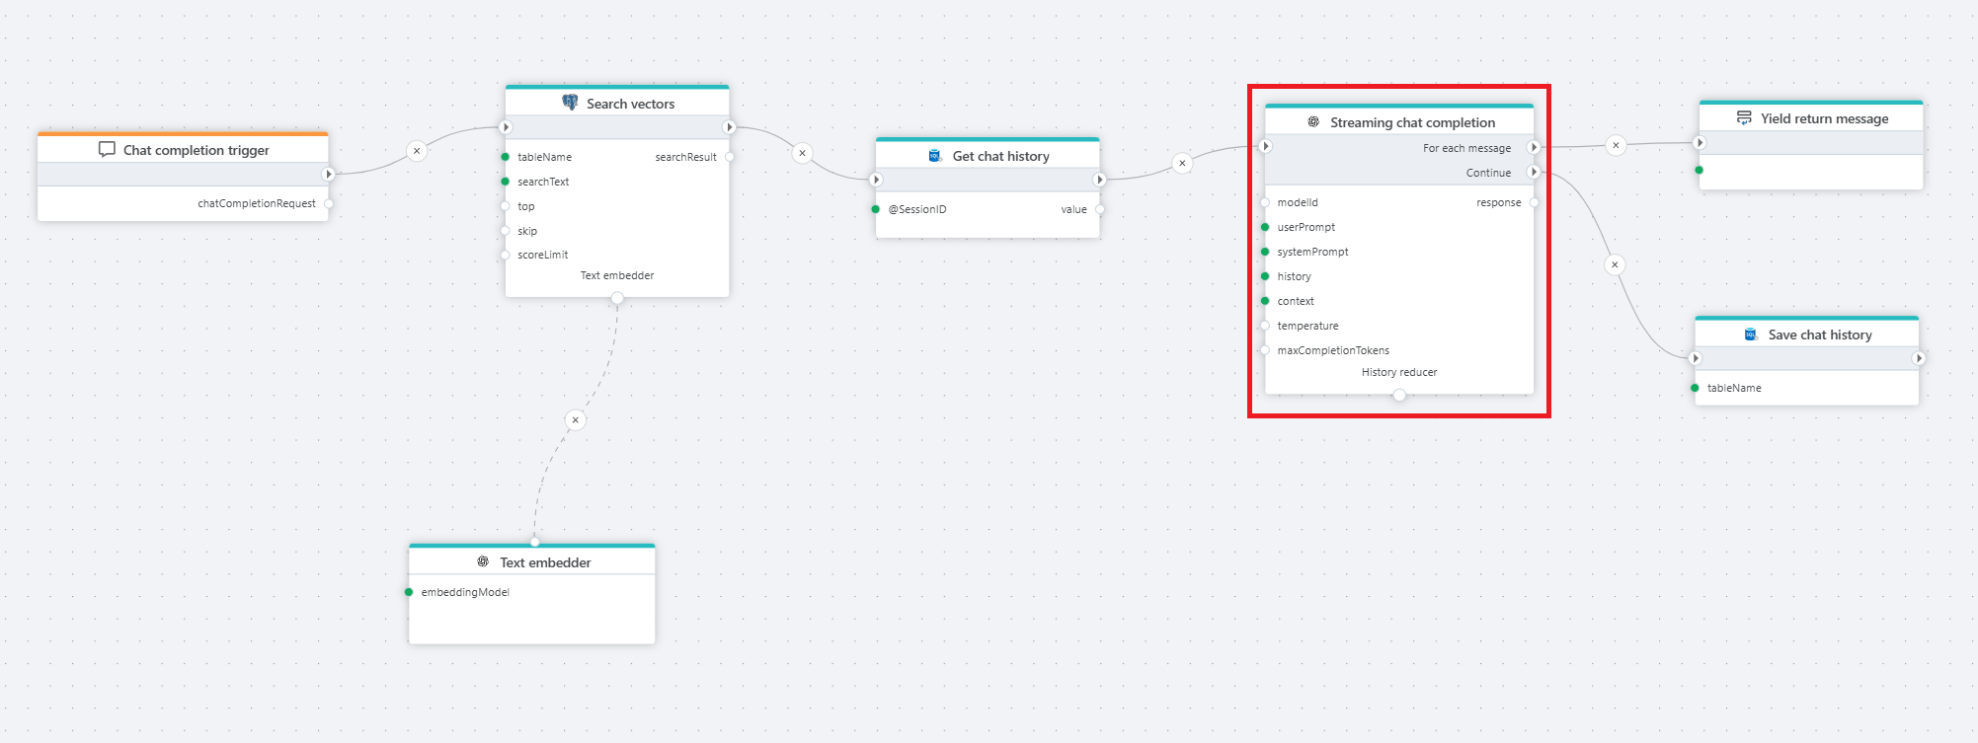Select the tableName input port on Search vectors
Viewport: 1978px width, 743px height.
(x=506, y=157)
